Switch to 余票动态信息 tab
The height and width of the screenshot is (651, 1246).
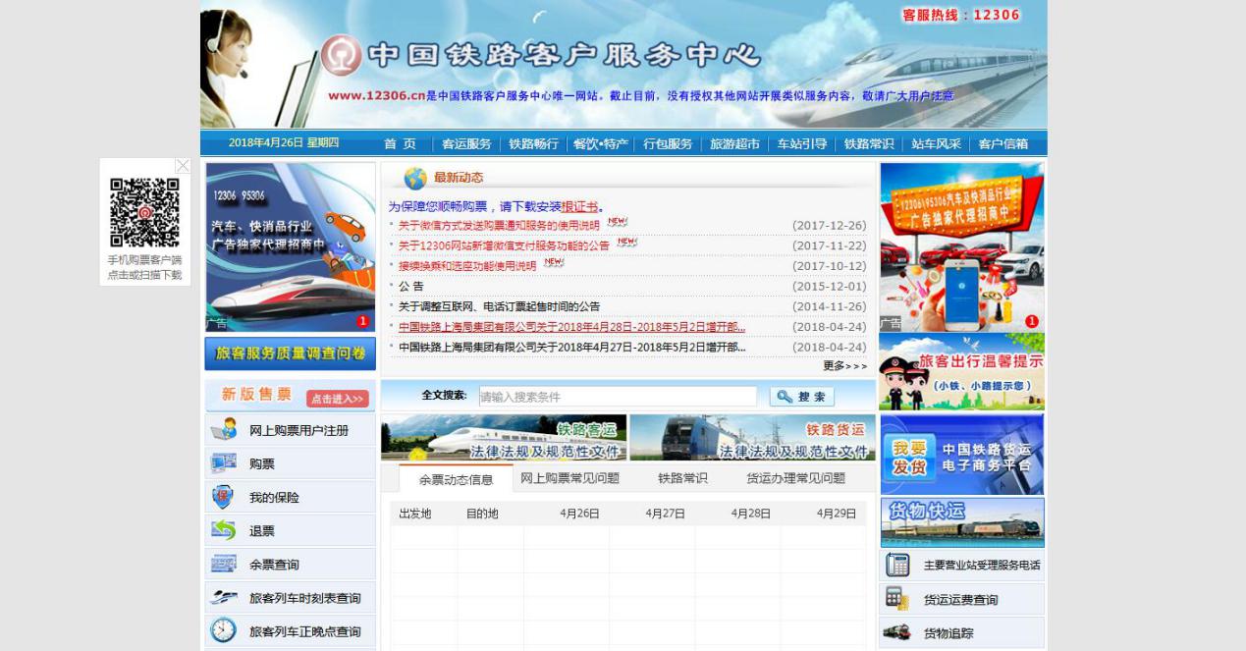click(456, 479)
